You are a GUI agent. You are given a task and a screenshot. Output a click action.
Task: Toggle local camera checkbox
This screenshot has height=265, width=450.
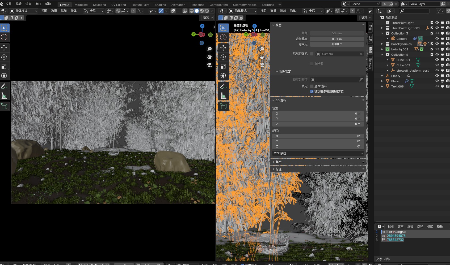pos(312,54)
